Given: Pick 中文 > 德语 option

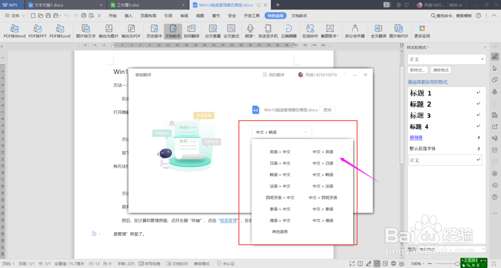Looking at the screenshot, I should (323, 221).
